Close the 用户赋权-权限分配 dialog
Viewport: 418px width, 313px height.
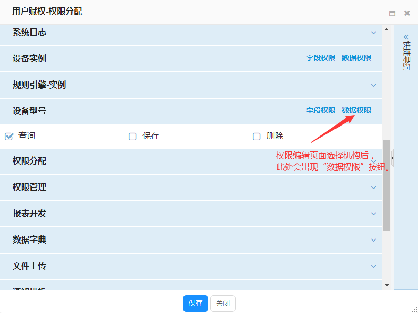[x=407, y=13]
